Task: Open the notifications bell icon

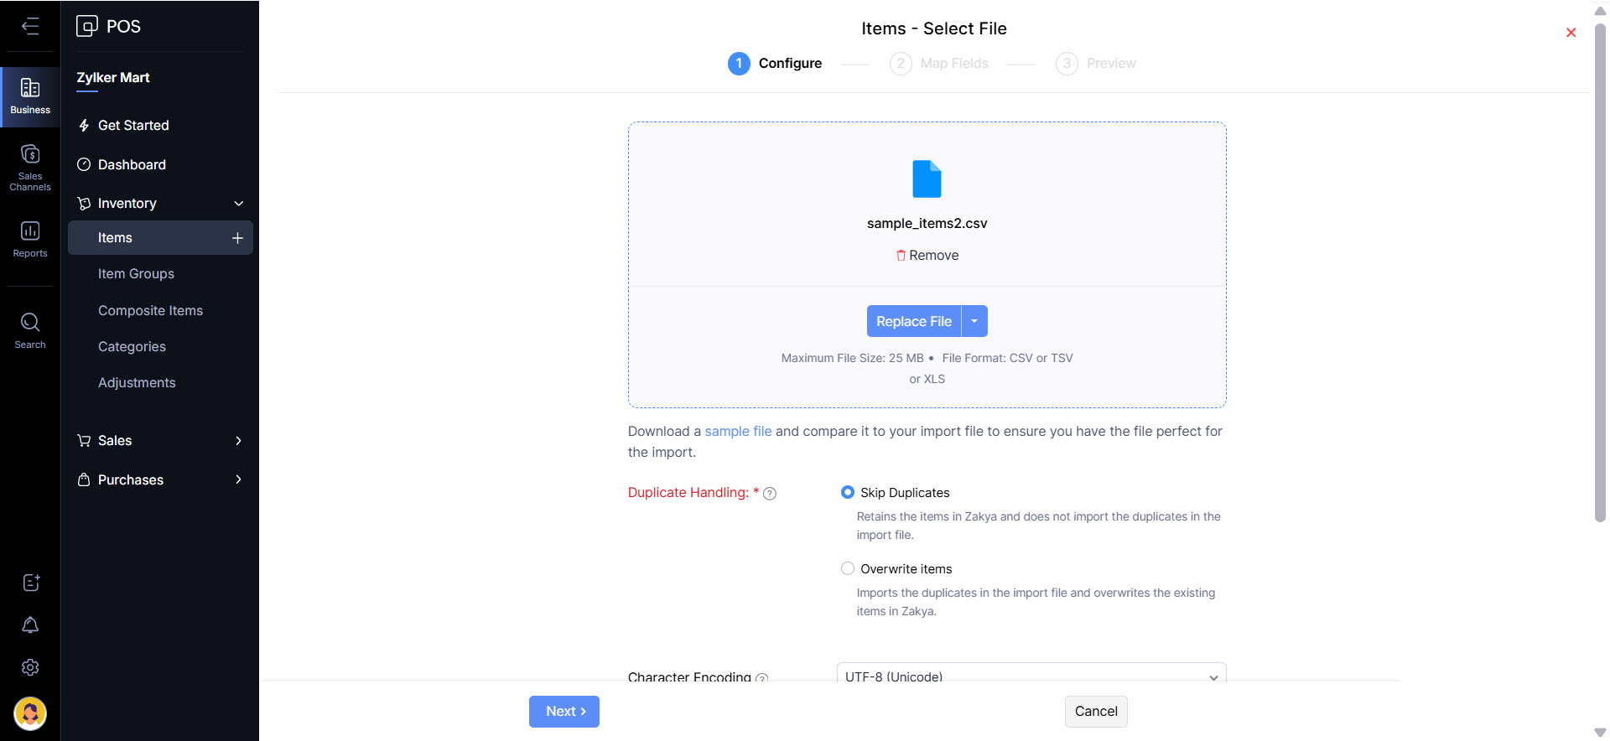Action: (x=30, y=625)
